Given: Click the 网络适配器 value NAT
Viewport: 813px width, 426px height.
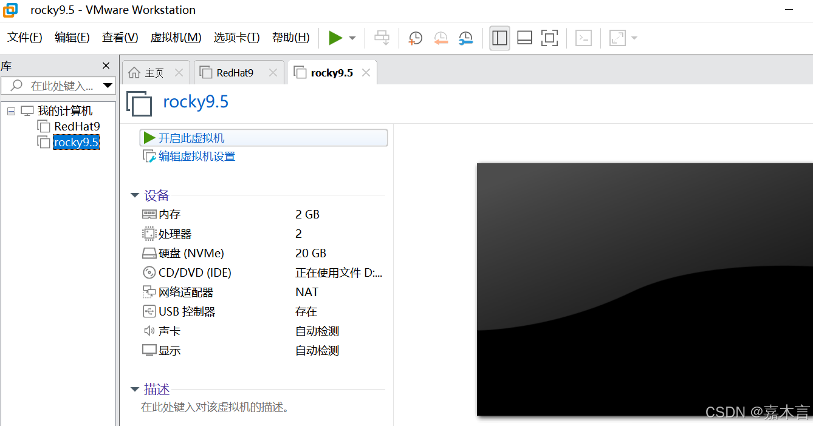Looking at the screenshot, I should coord(307,292).
